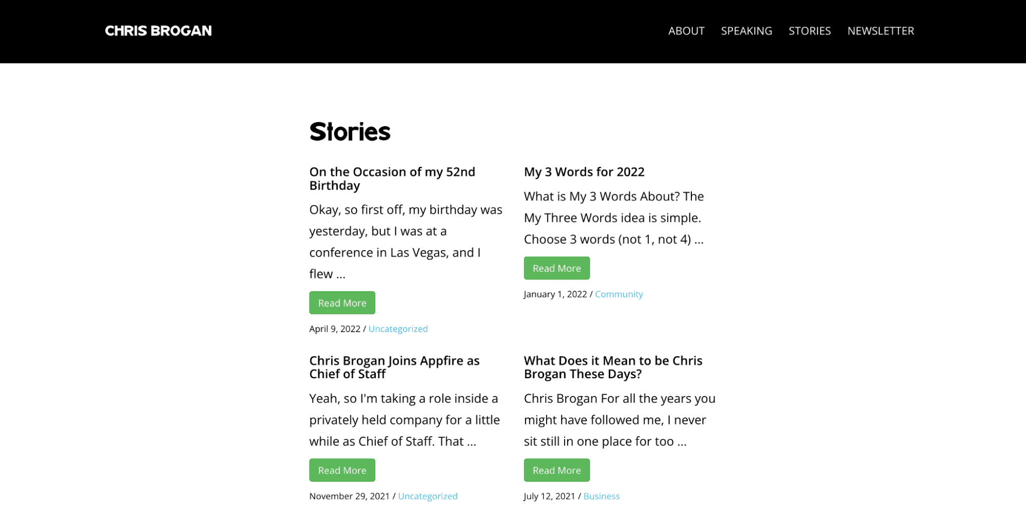
Task: Browse the Community category
Action: 619,294
